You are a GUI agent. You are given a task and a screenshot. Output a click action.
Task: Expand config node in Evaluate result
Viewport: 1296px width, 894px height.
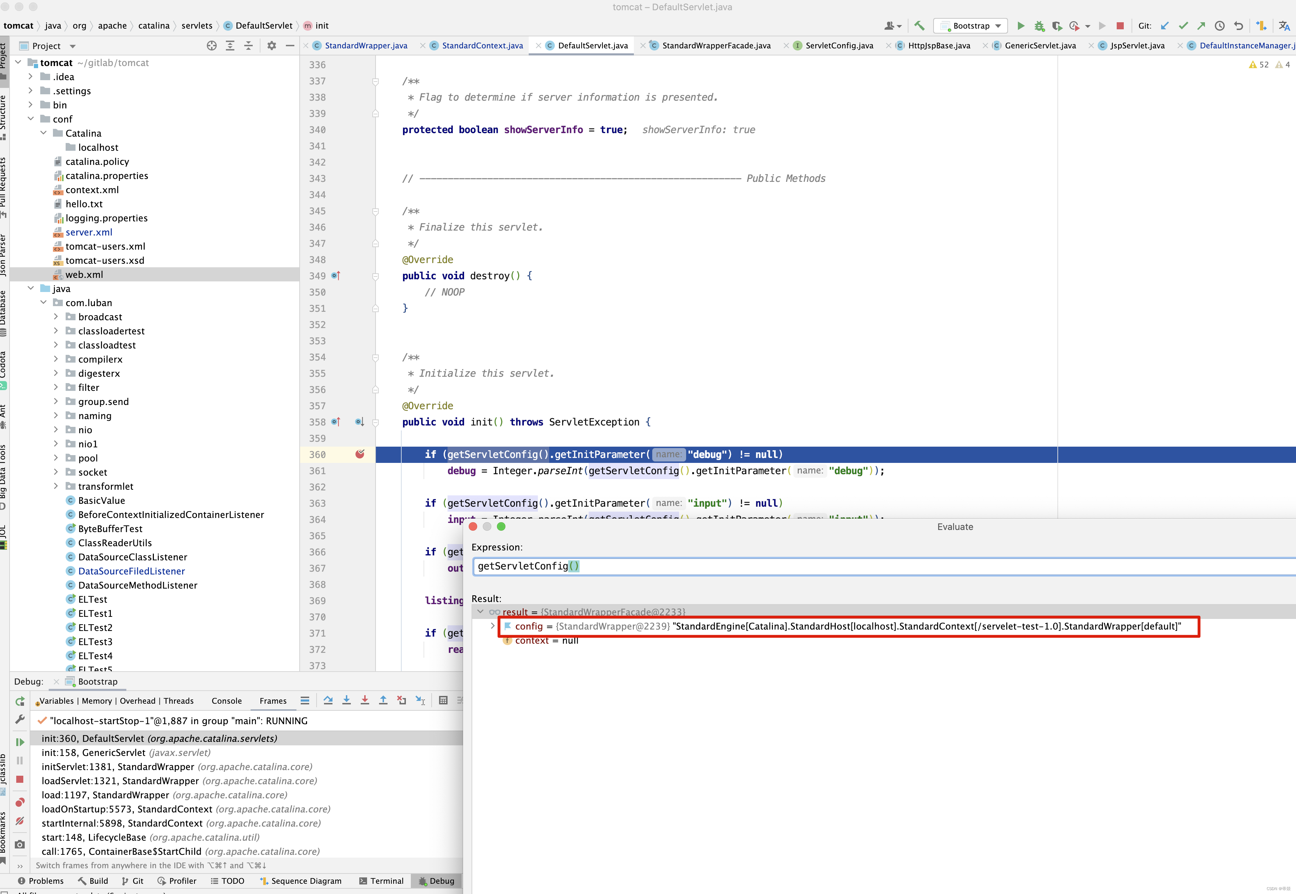click(x=492, y=626)
